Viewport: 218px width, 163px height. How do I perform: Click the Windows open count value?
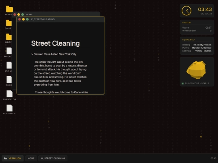[211, 31]
